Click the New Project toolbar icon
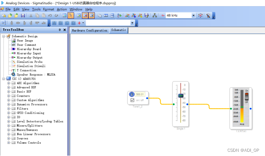 point(4,16)
